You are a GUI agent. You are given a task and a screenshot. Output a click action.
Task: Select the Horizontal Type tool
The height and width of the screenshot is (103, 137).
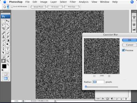[x=8, y=49]
